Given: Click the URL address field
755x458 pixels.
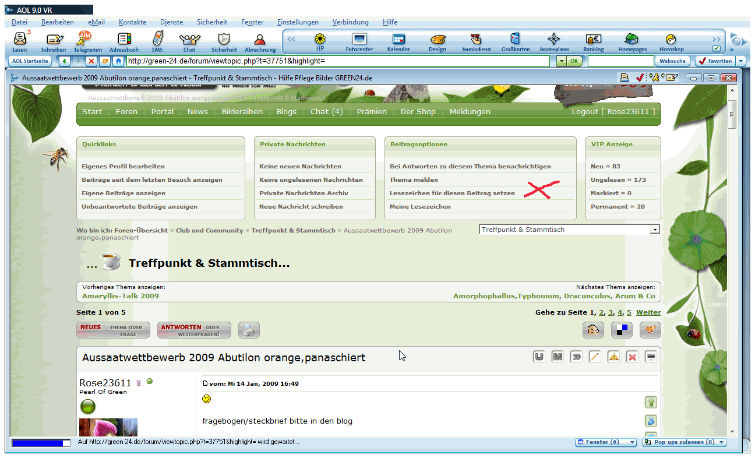Looking at the screenshot, I should [338, 61].
